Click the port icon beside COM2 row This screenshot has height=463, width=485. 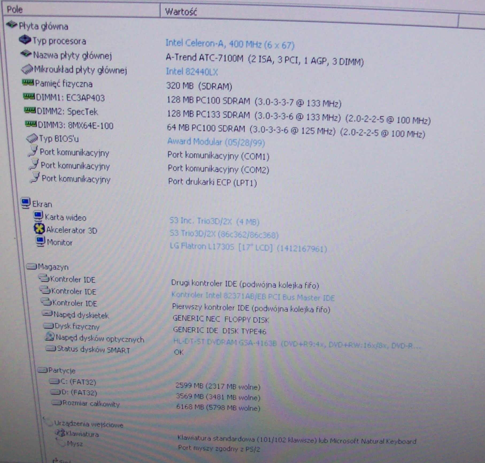pyautogui.click(x=34, y=164)
